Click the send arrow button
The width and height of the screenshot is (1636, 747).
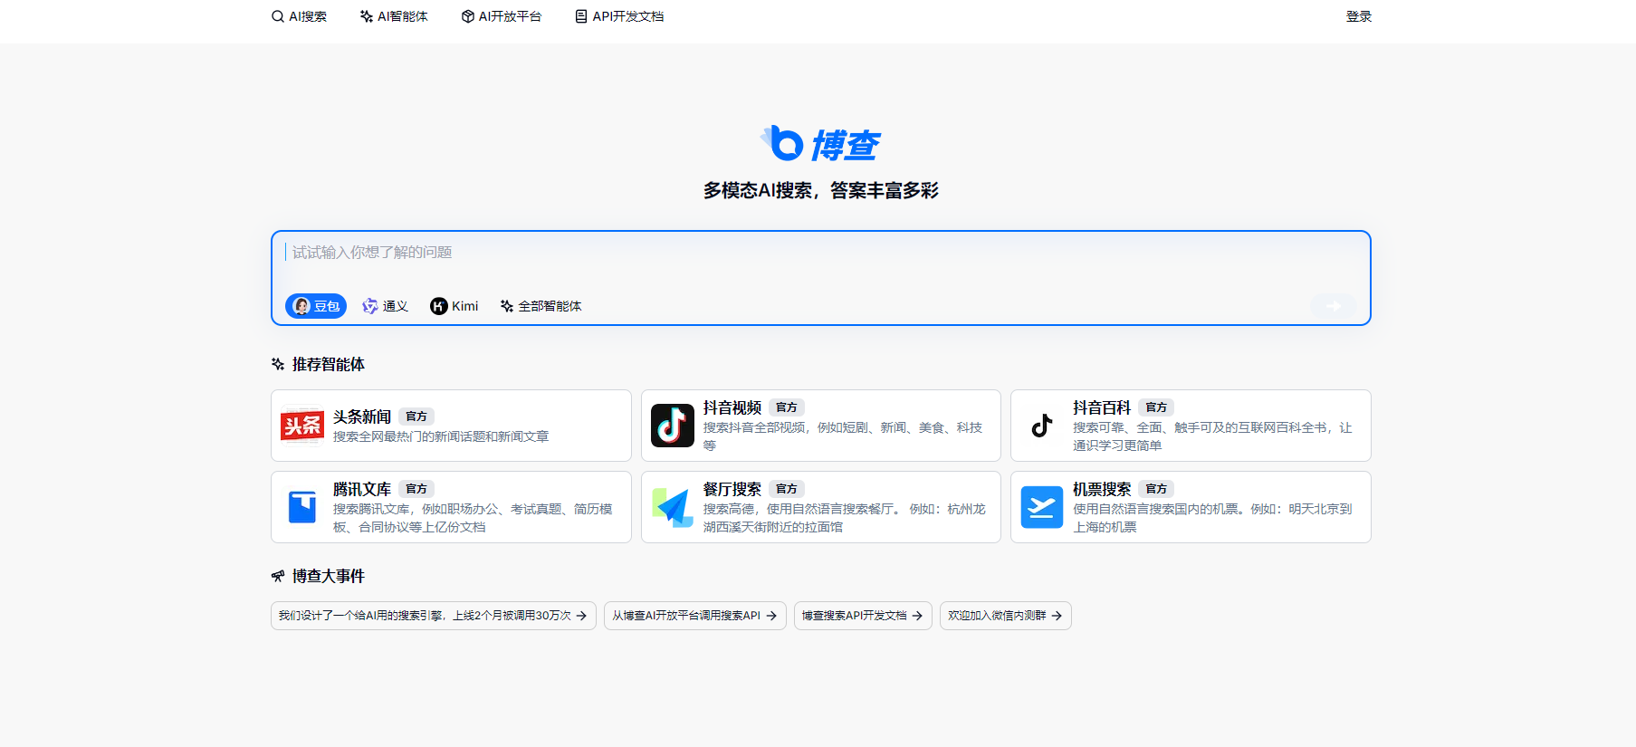1333,306
